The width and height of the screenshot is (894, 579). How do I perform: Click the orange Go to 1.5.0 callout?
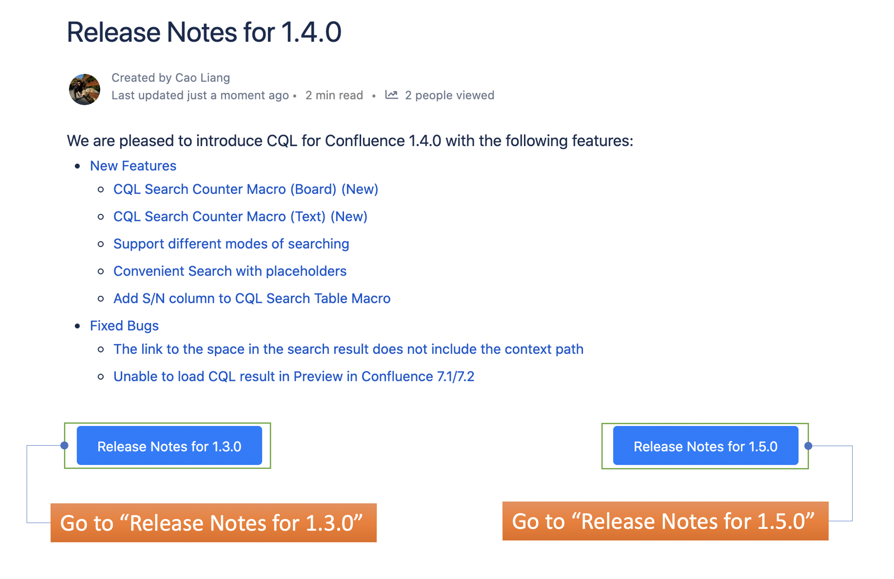665,521
